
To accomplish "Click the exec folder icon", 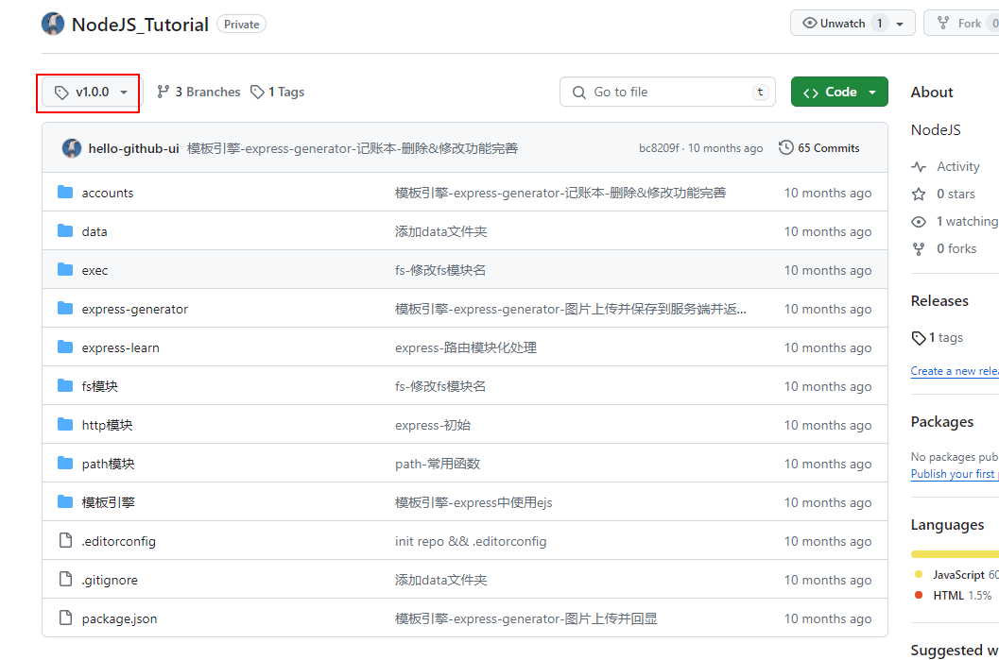I will tap(65, 270).
